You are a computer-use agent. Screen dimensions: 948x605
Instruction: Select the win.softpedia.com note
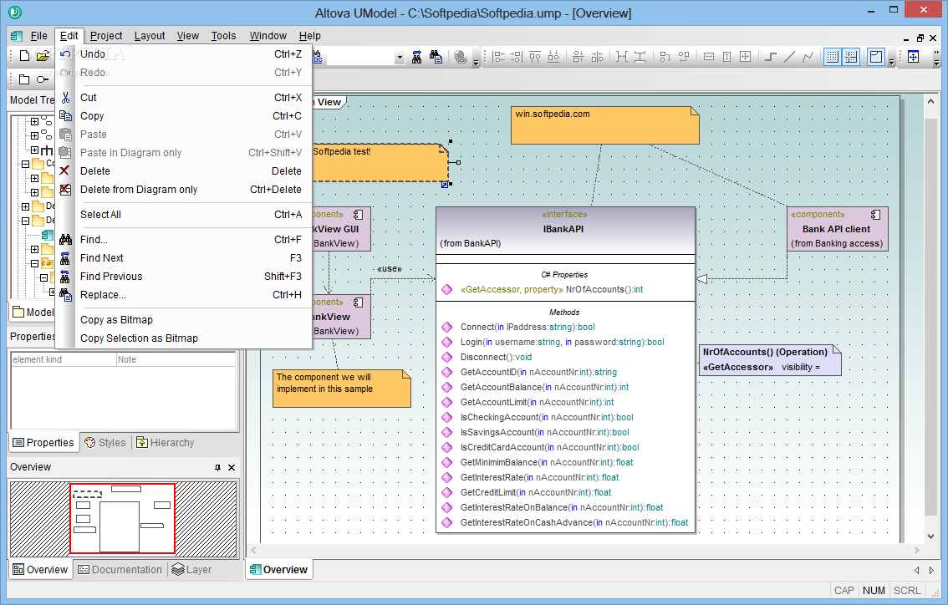604,125
